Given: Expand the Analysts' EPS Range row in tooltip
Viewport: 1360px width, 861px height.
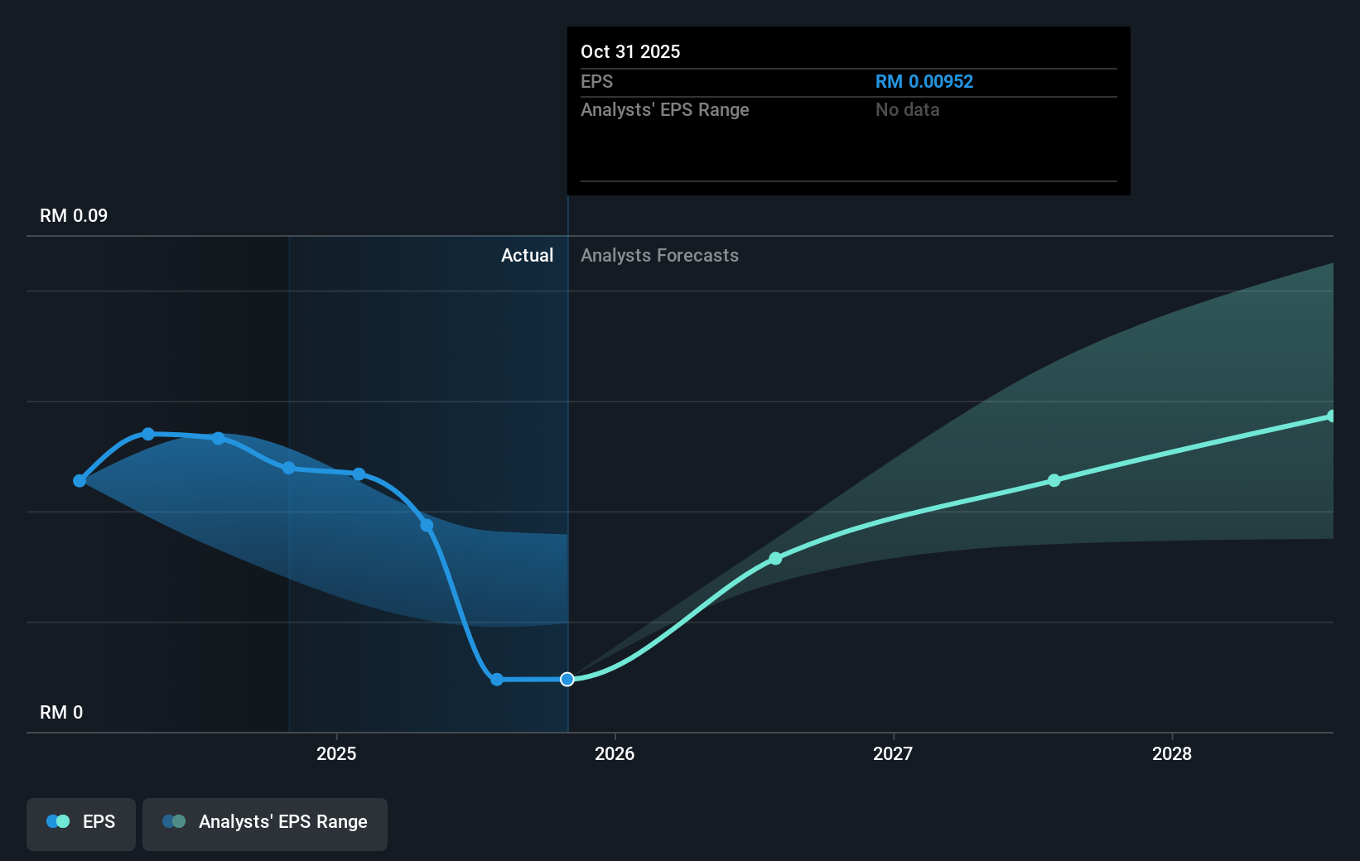Looking at the screenshot, I should coord(664,109).
